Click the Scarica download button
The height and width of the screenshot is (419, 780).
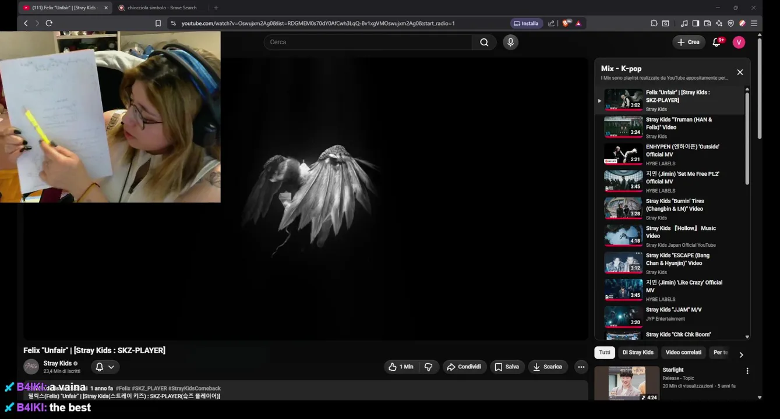pos(548,367)
